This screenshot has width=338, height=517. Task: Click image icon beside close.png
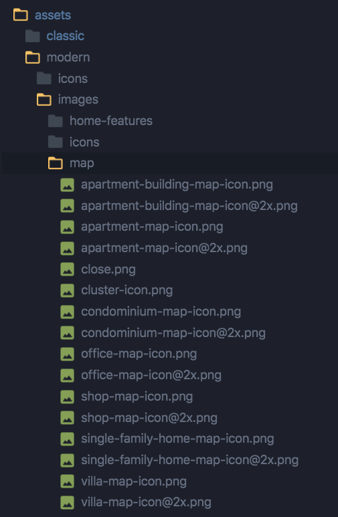pyautogui.click(x=68, y=270)
